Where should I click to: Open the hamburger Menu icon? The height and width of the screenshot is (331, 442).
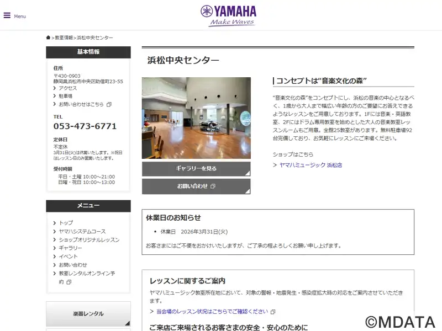[x=7, y=15]
